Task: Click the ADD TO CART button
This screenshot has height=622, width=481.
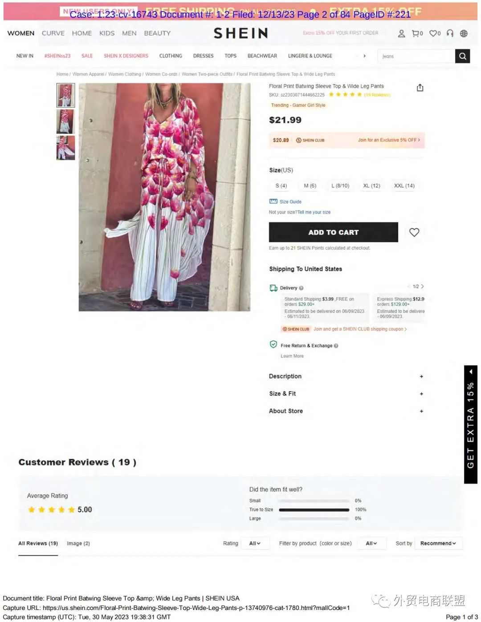Action: 333,232
